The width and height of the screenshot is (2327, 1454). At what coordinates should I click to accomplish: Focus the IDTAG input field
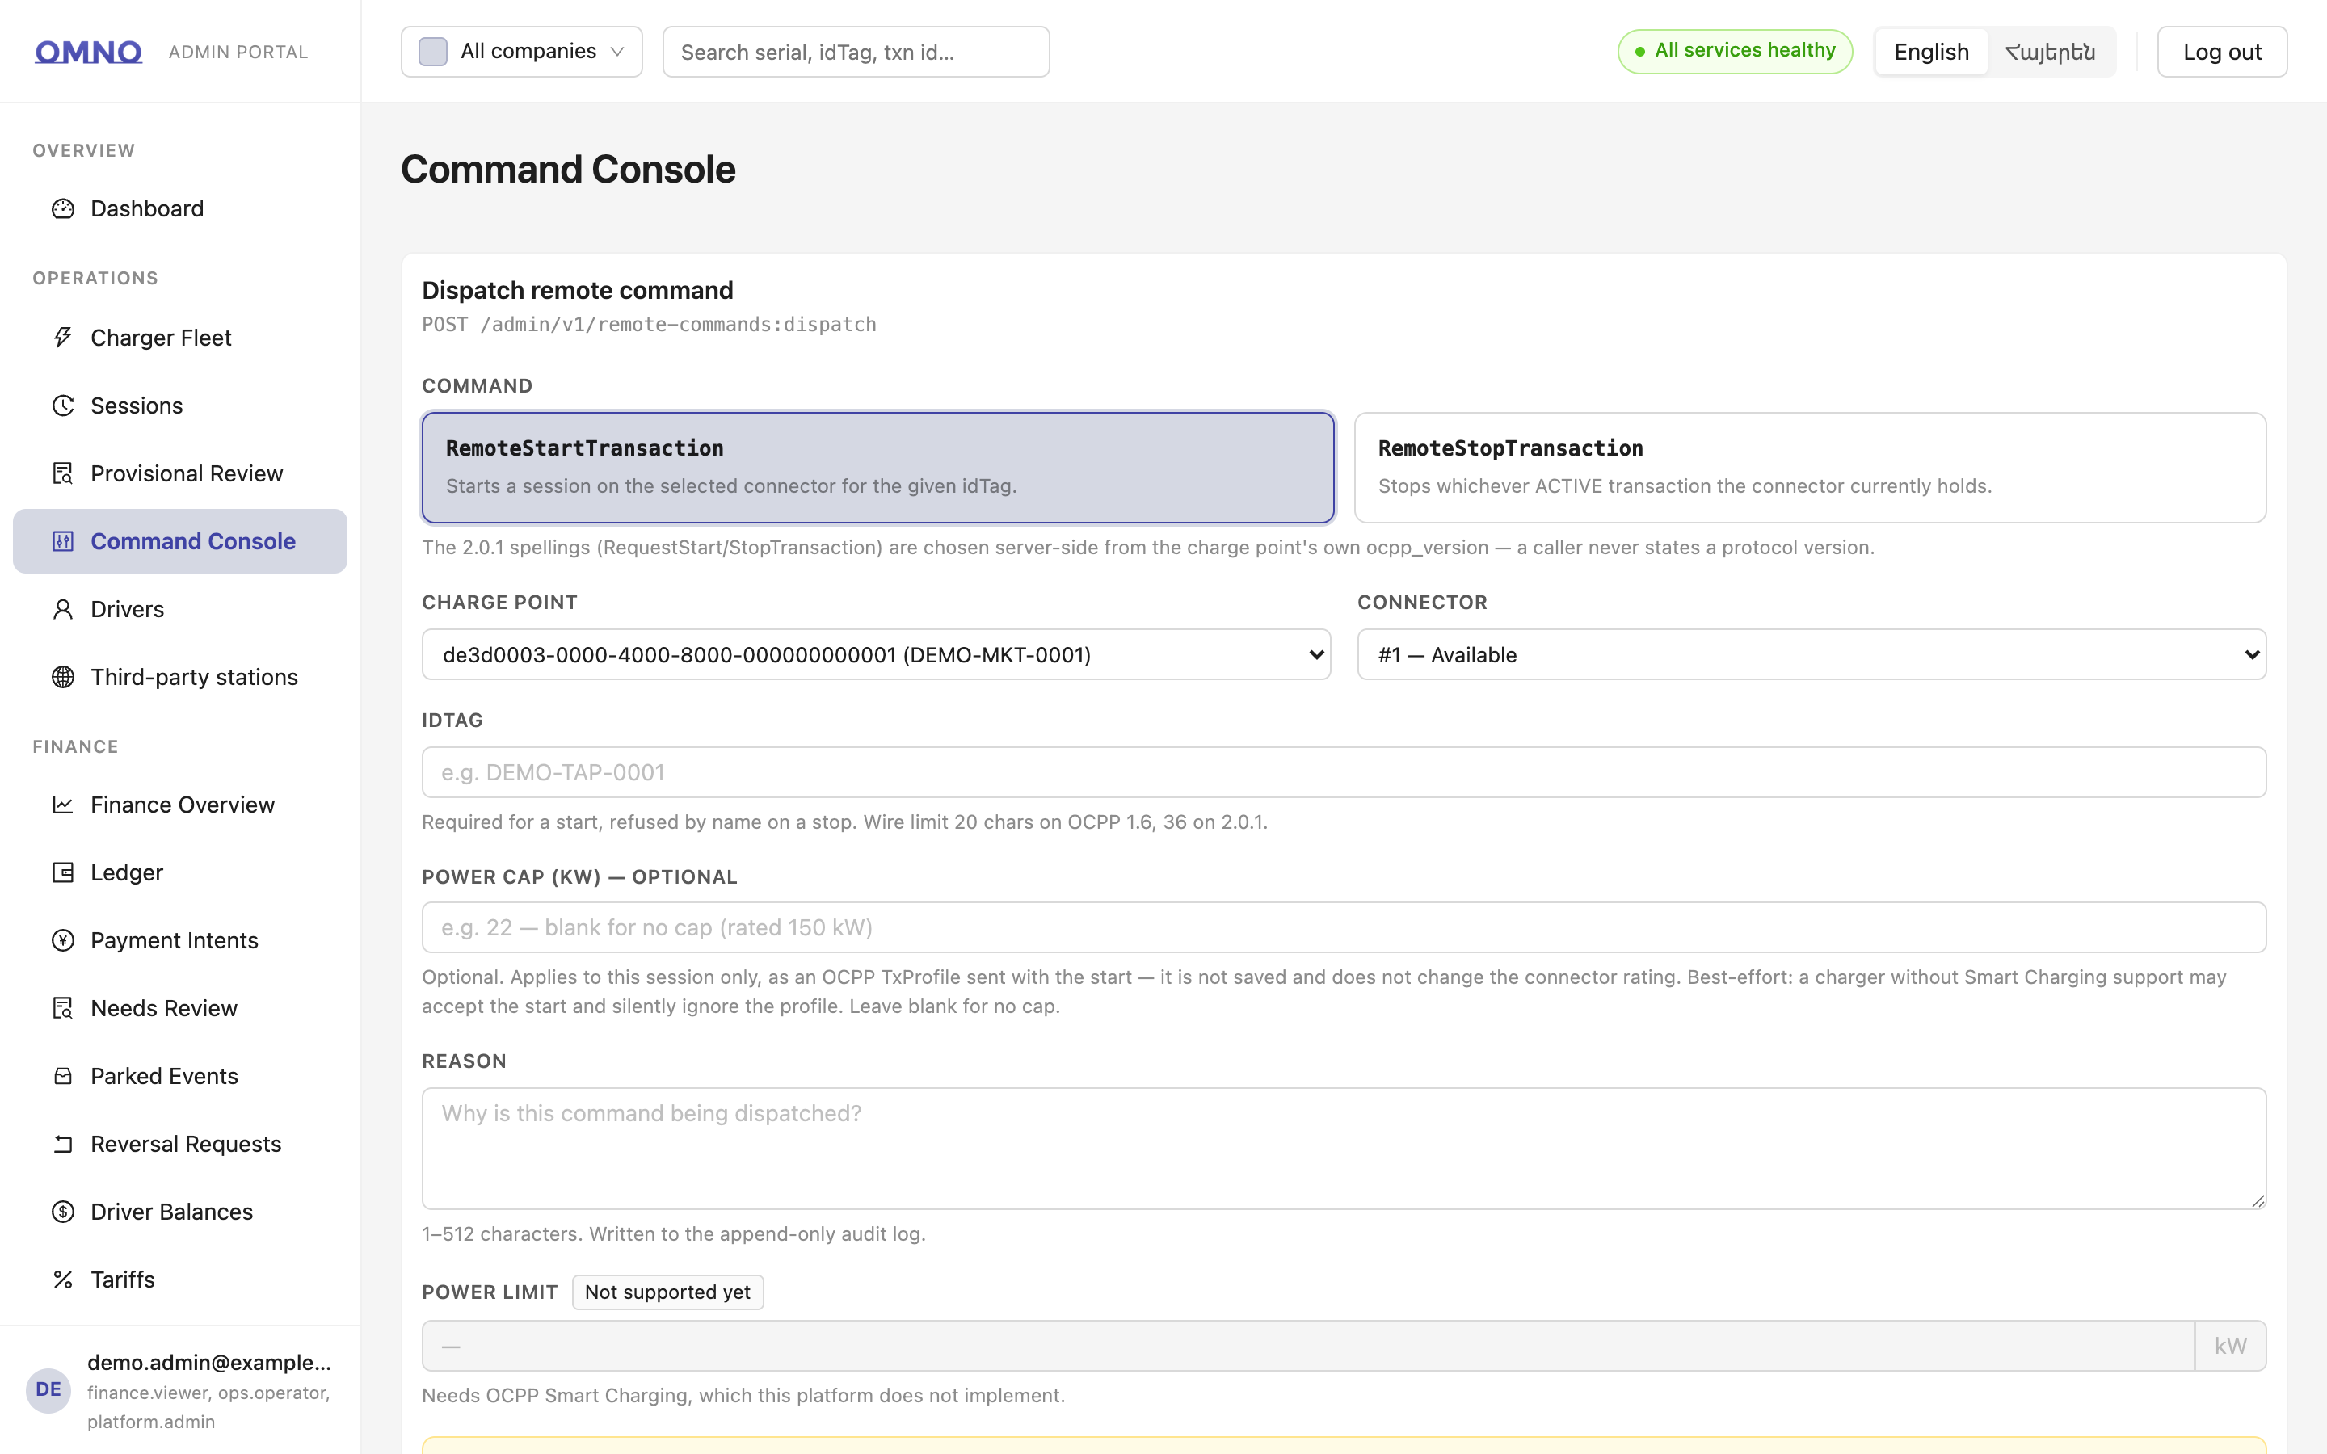pyautogui.click(x=1344, y=772)
